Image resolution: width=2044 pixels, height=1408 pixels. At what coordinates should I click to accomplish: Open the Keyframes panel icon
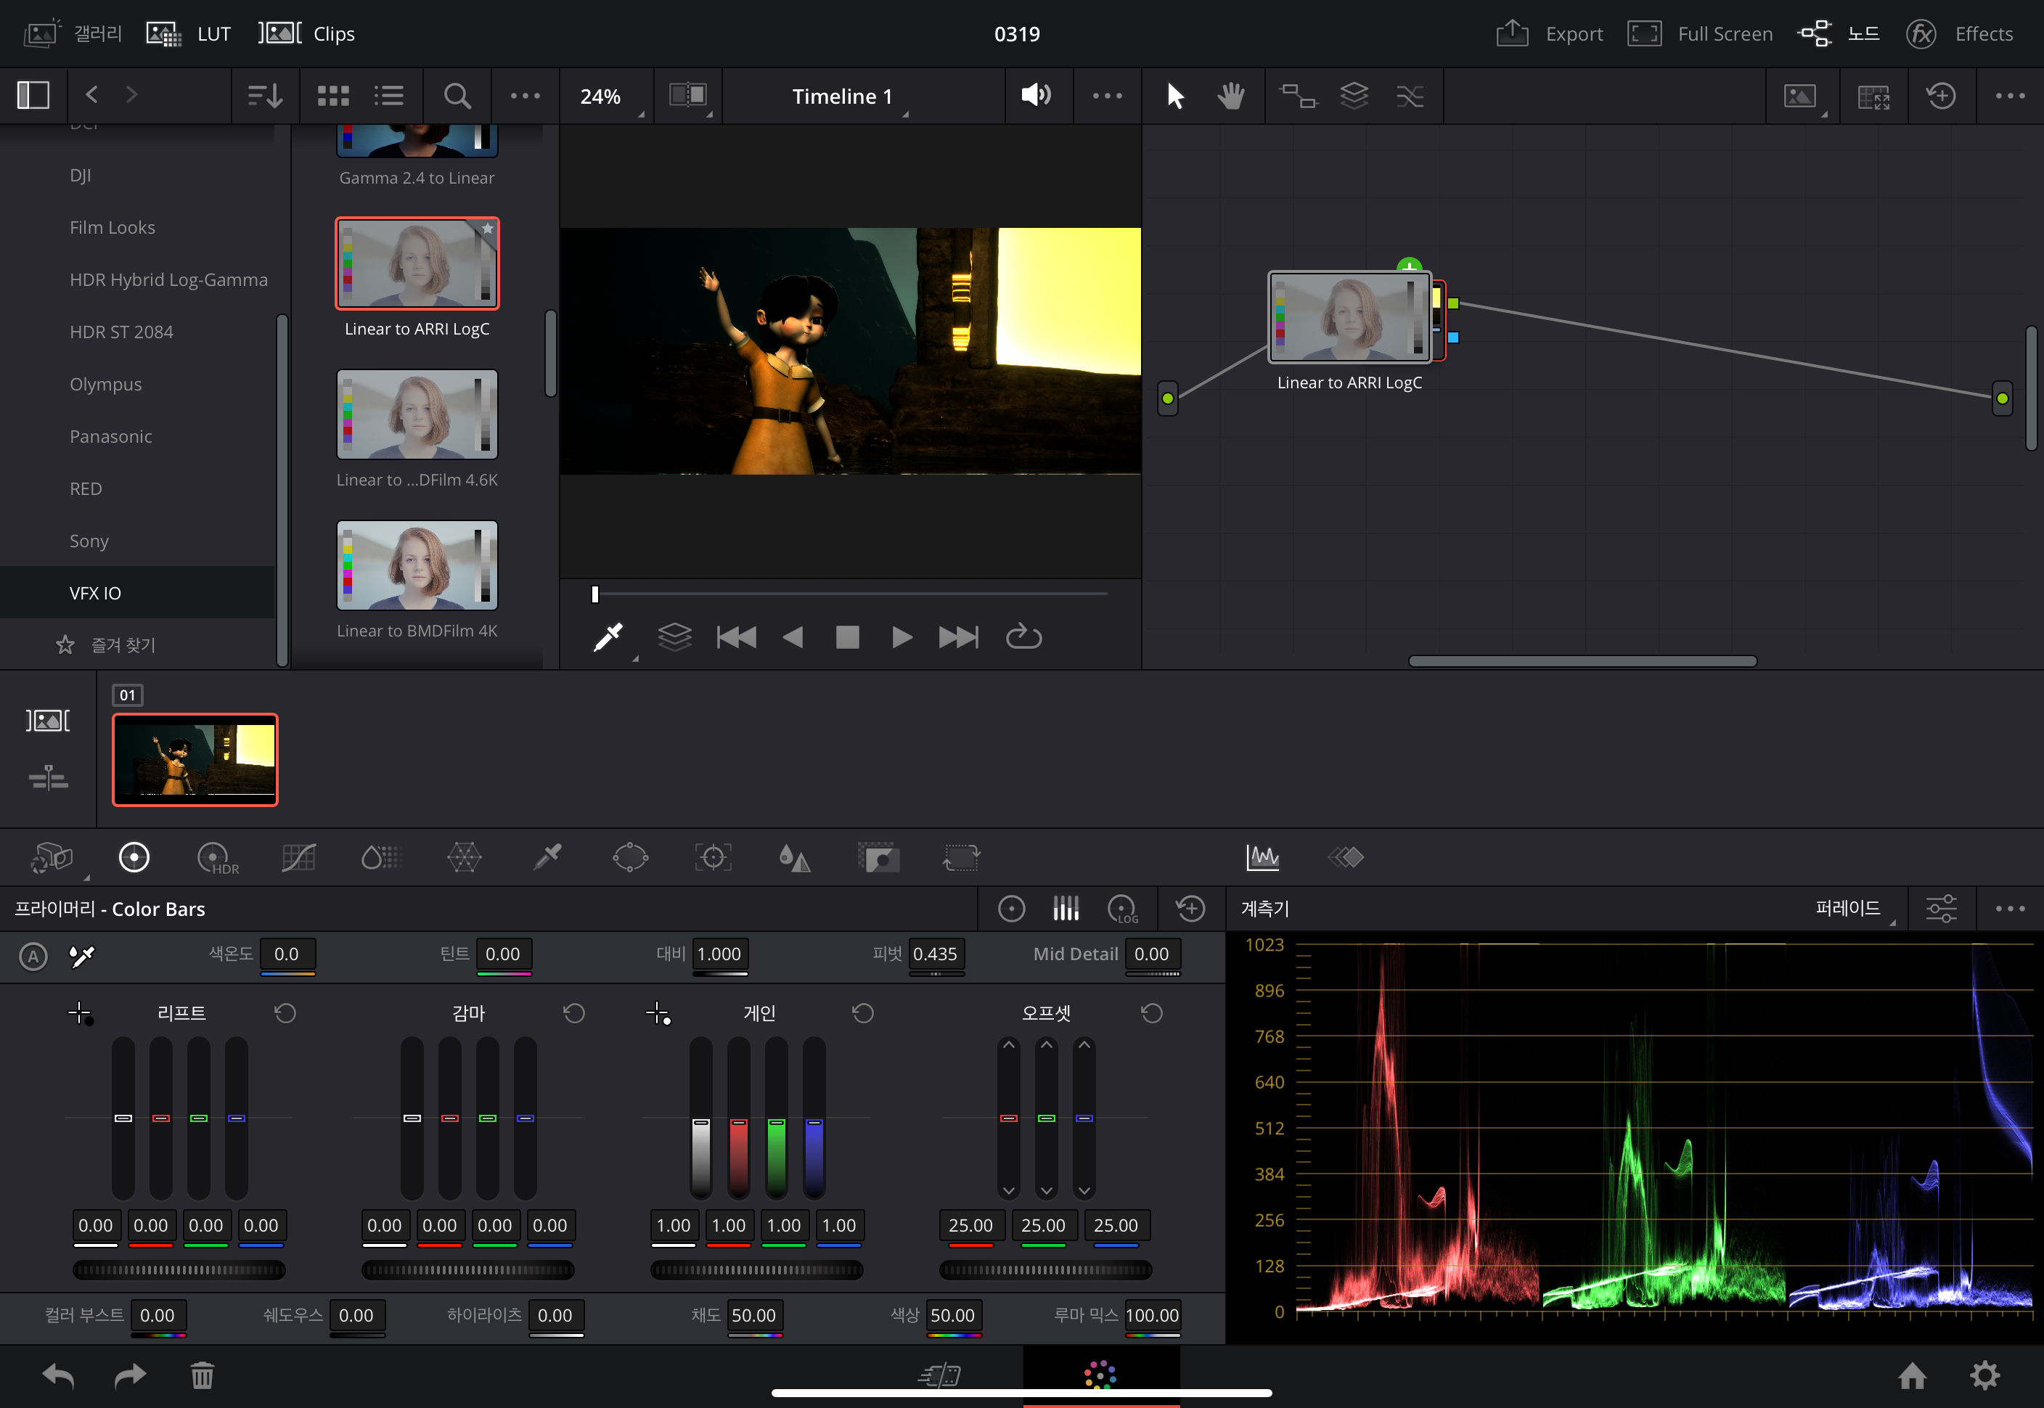[x=1345, y=856]
